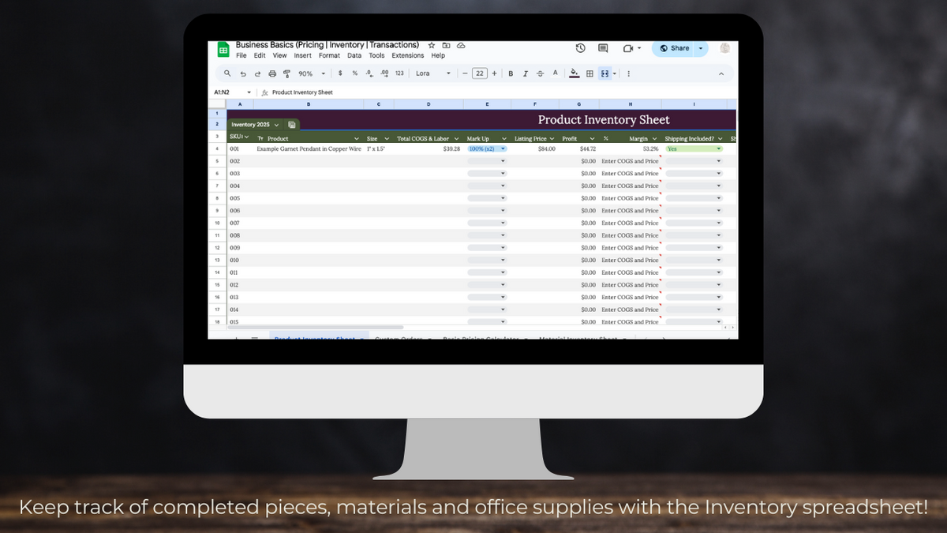
Task: Toggle bold formatting
Action: pyautogui.click(x=511, y=73)
